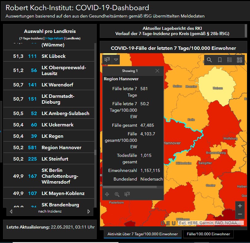Switch to Fälle/100.000 Einwohner tab
The image size is (250, 243).
click(x=208, y=234)
